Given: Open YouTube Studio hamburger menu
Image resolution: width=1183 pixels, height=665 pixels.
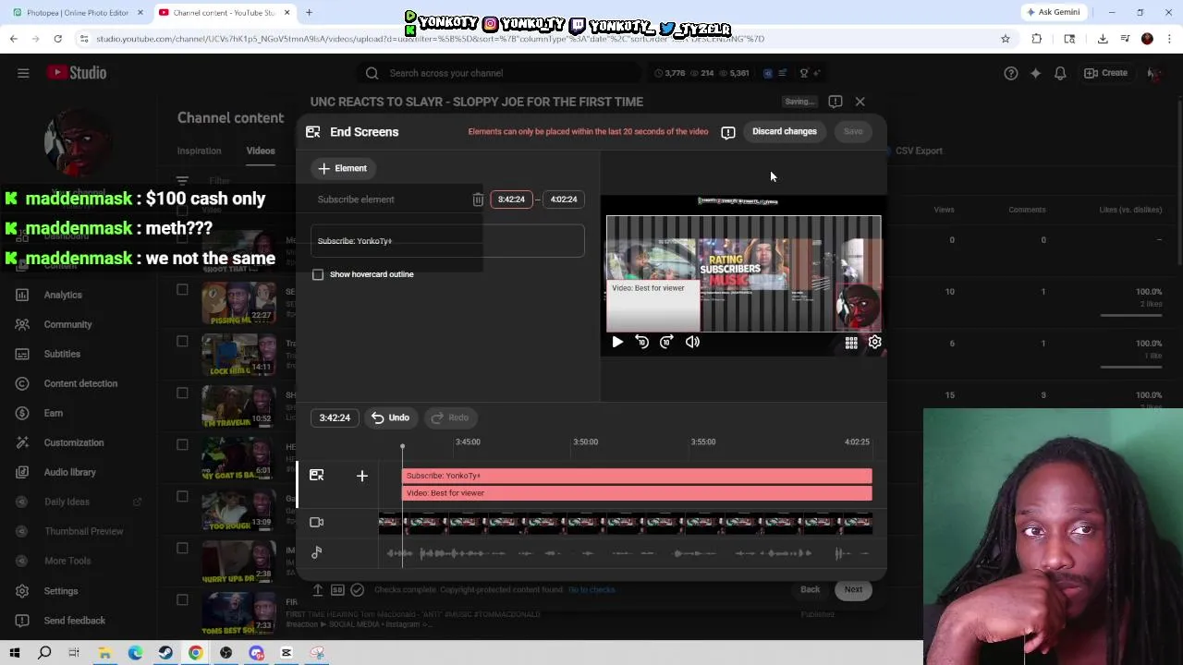Looking at the screenshot, I should pos(23,73).
